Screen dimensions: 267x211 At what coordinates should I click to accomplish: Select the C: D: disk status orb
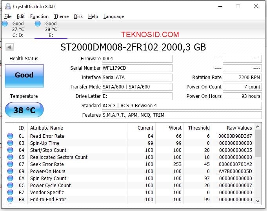[x=5, y=23]
